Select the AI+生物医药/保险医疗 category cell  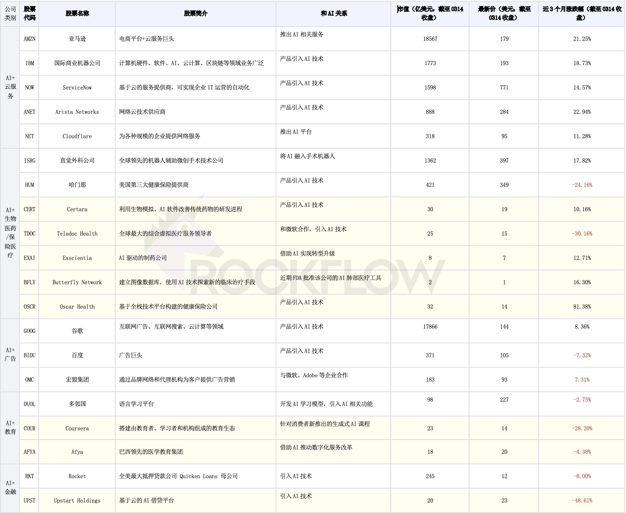tap(10, 233)
